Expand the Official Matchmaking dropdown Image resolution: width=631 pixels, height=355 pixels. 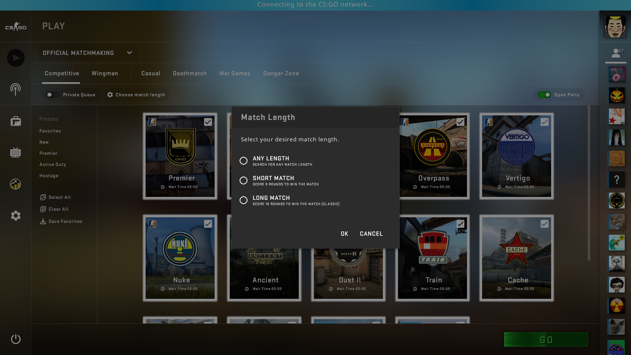click(x=87, y=53)
